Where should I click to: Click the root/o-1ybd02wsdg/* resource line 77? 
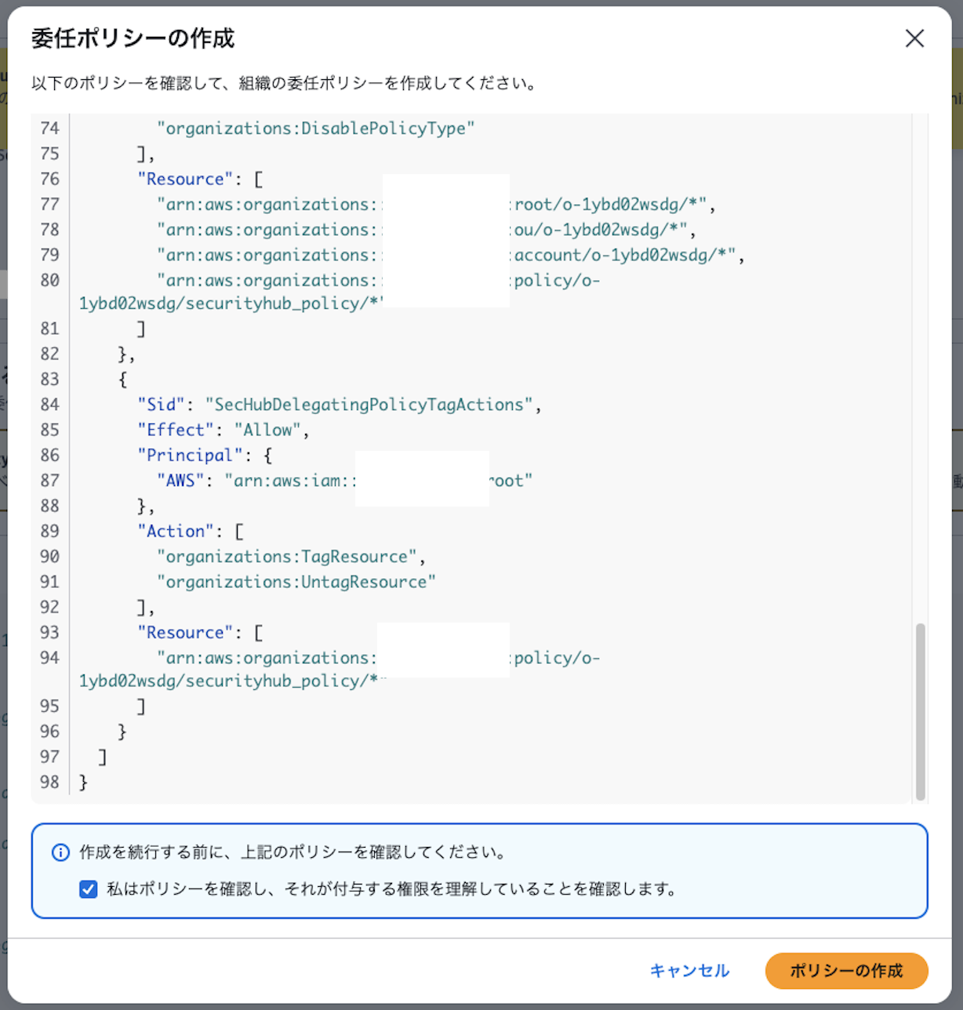[436, 205]
